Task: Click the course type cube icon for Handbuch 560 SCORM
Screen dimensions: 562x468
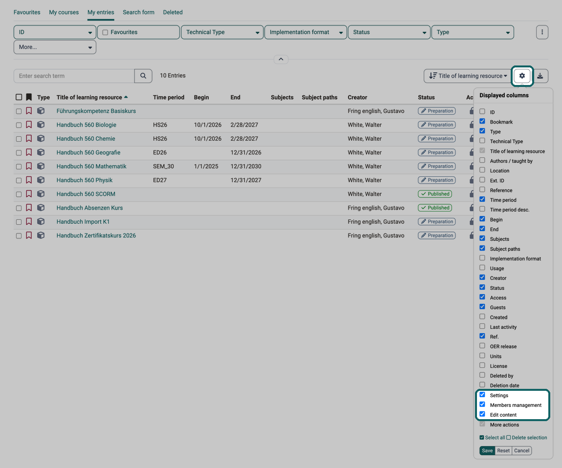Action: point(41,194)
